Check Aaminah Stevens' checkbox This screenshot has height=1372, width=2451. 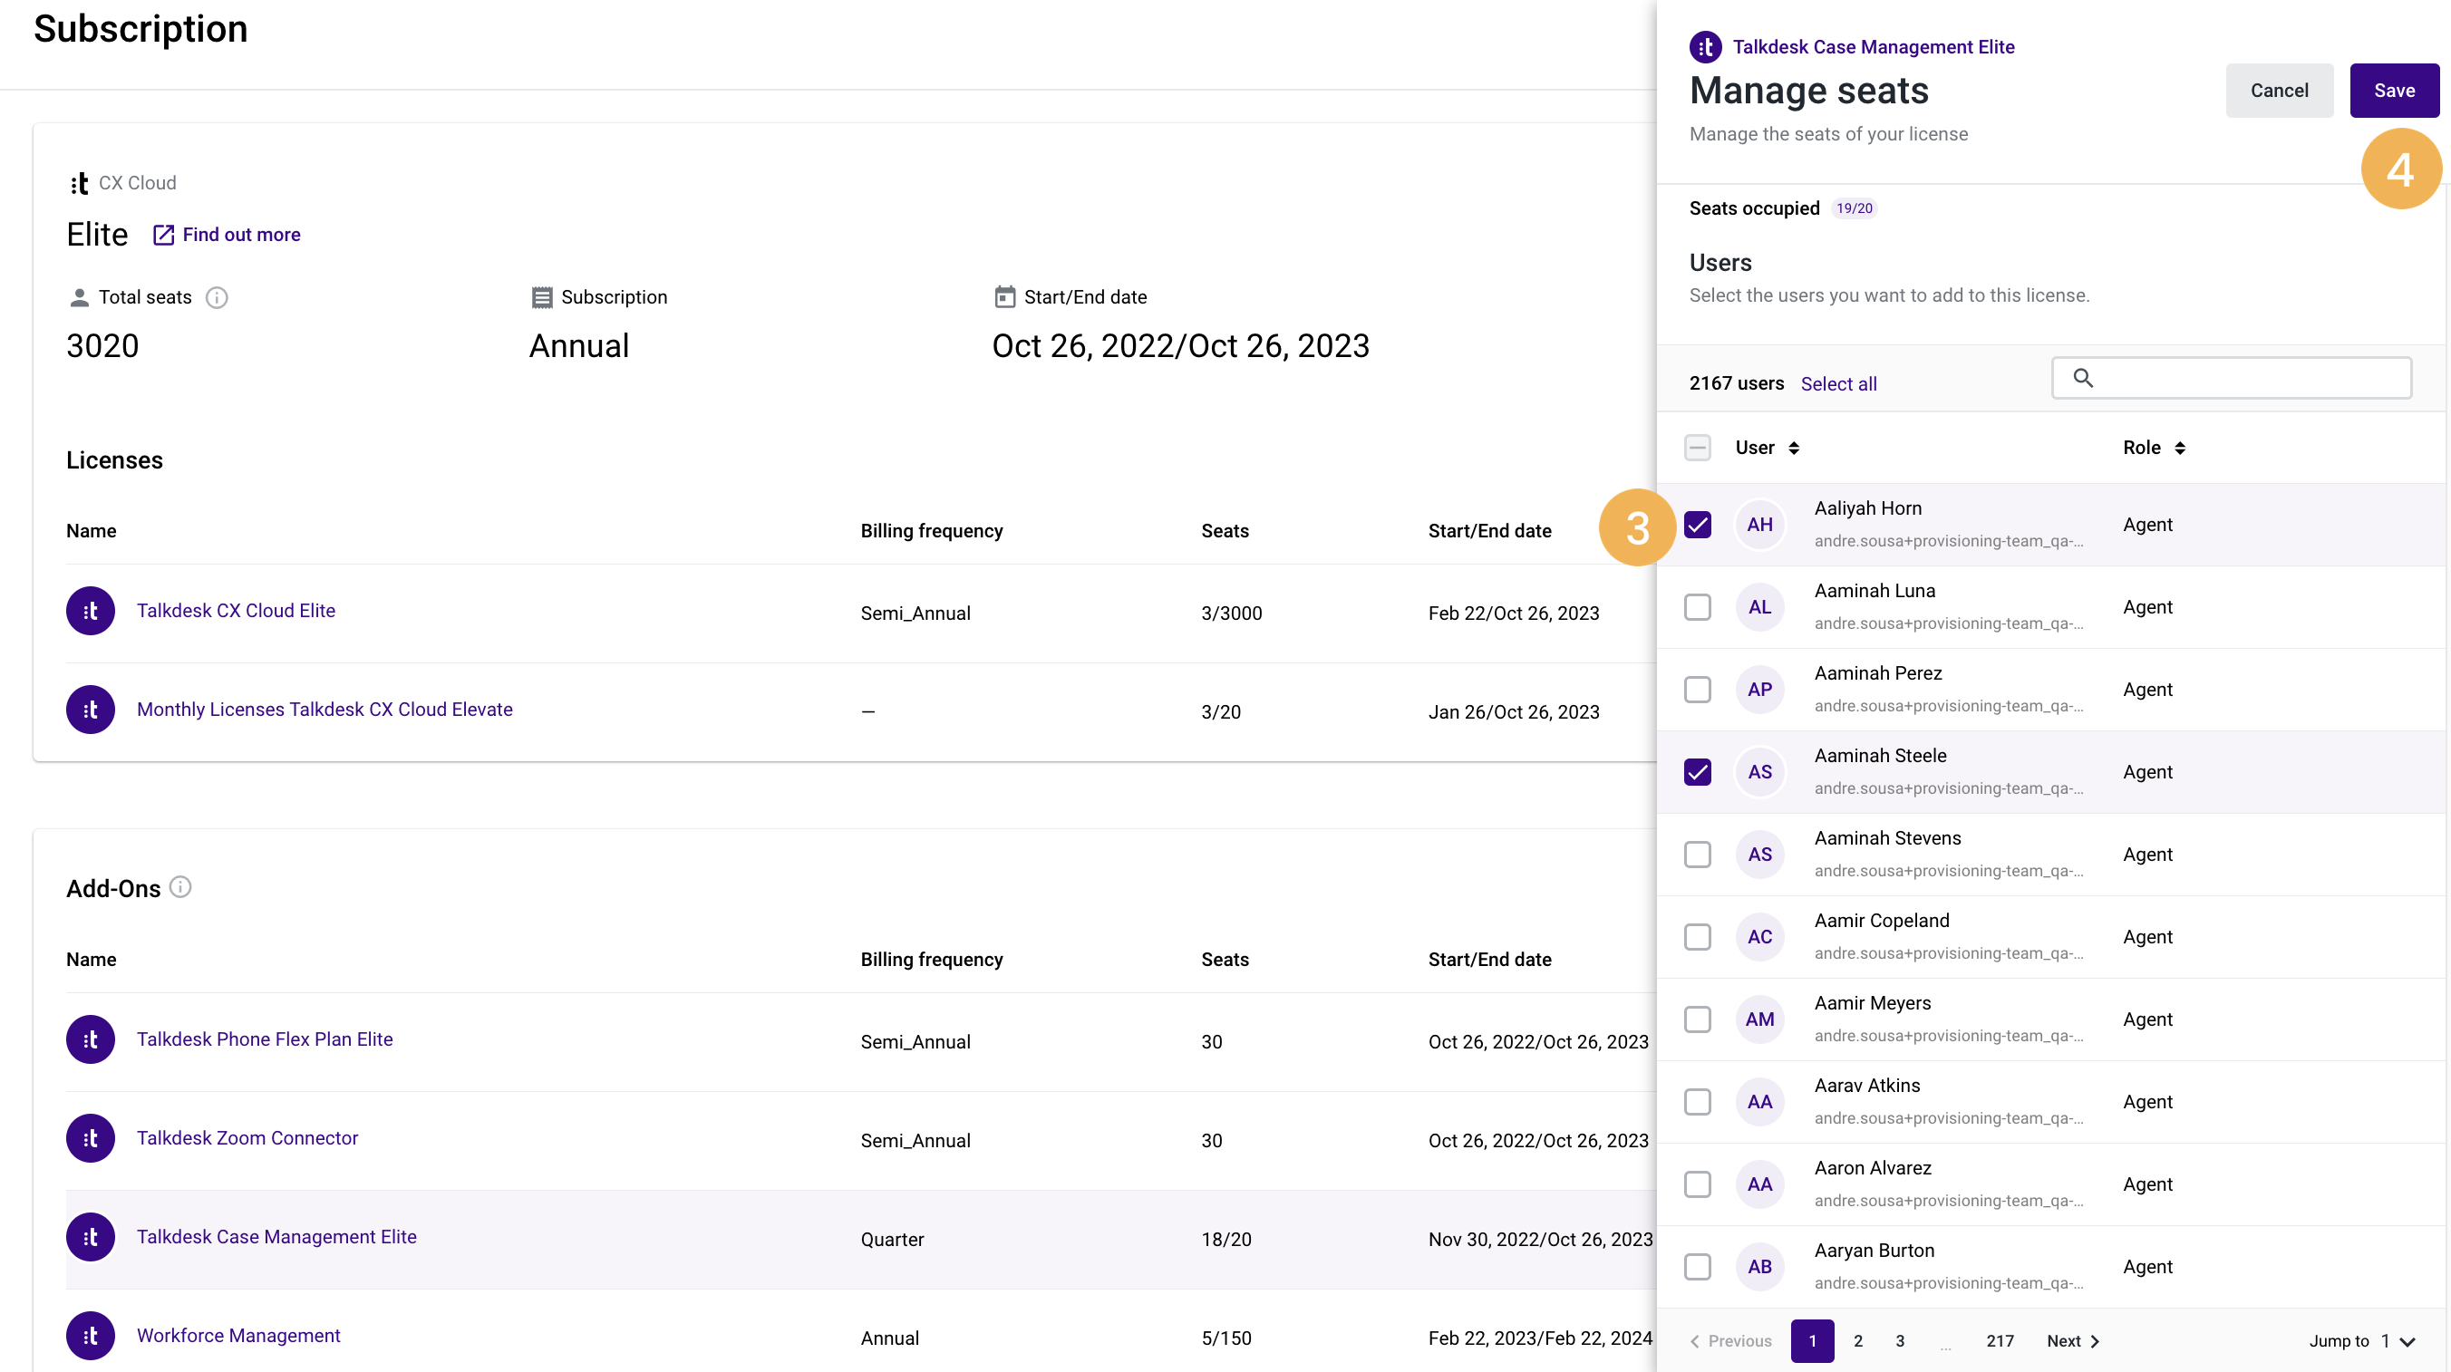[1698, 855]
